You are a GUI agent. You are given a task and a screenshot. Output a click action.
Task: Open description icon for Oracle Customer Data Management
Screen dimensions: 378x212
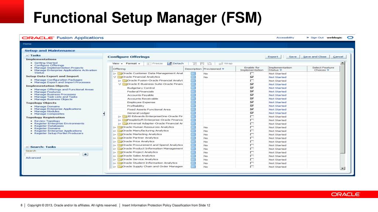click(x=193, y=74)
